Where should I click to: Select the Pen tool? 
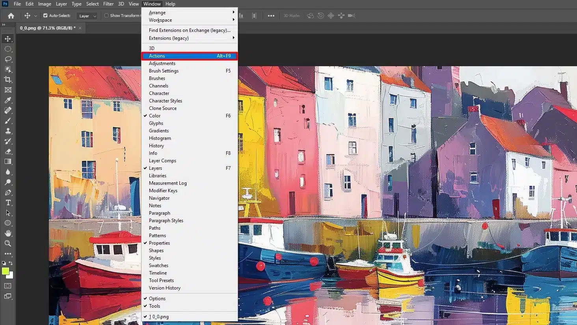pyautogui.click(x=8, y=192)
